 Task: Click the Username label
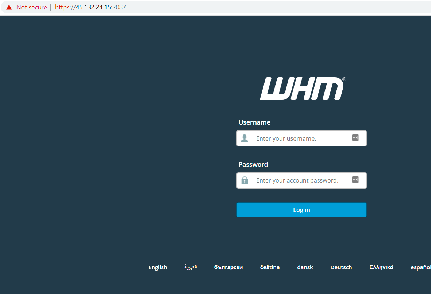point(254,122)
